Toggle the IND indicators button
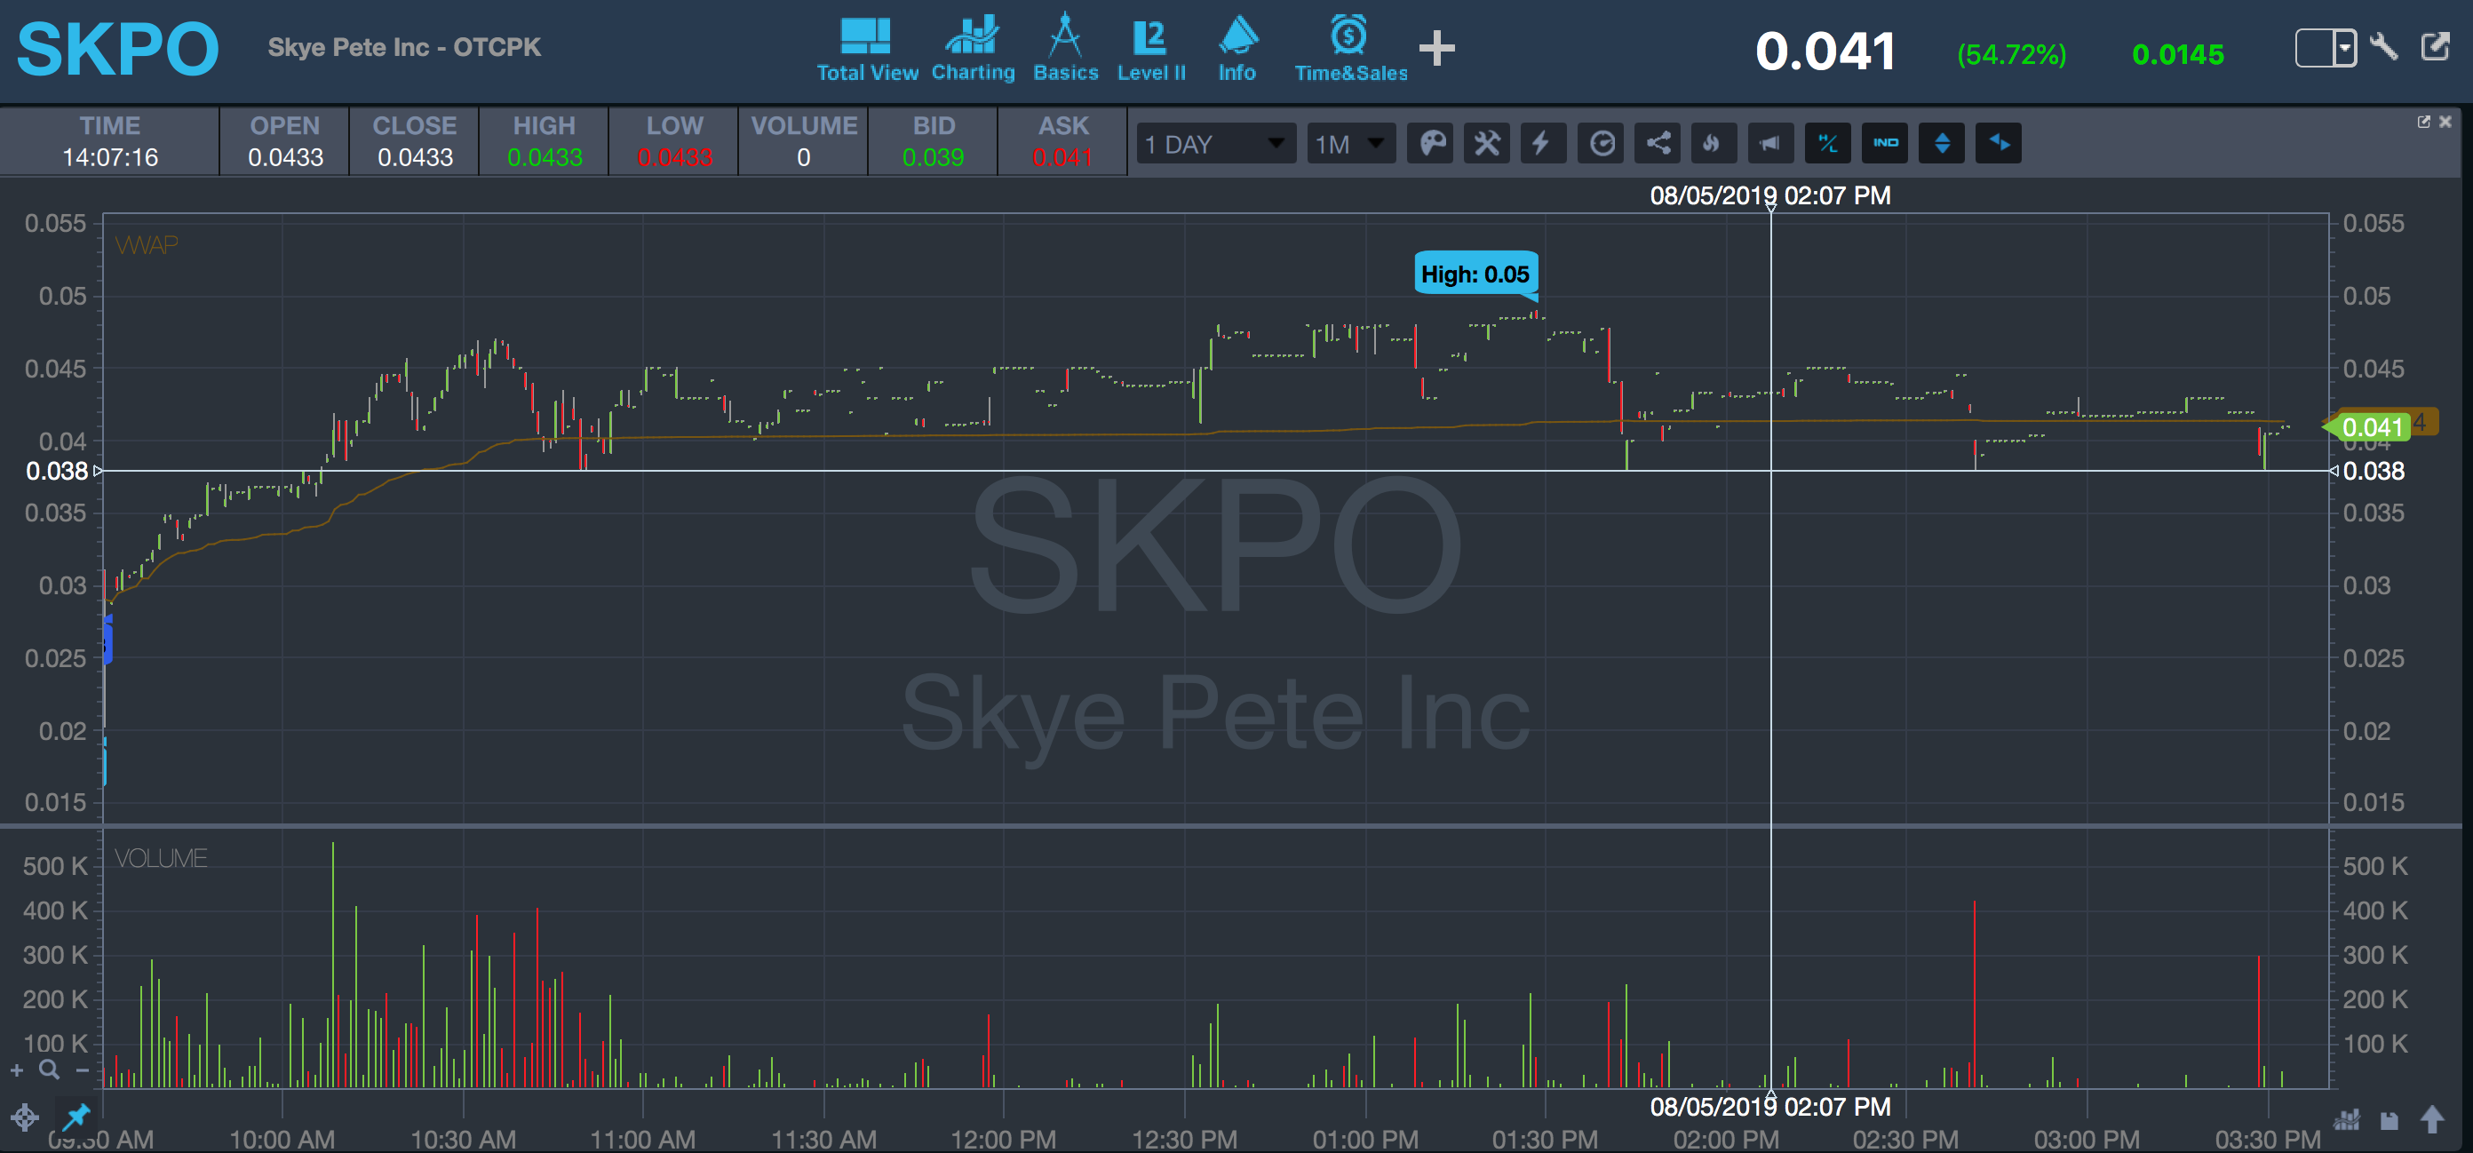 tap(1885, 144)
